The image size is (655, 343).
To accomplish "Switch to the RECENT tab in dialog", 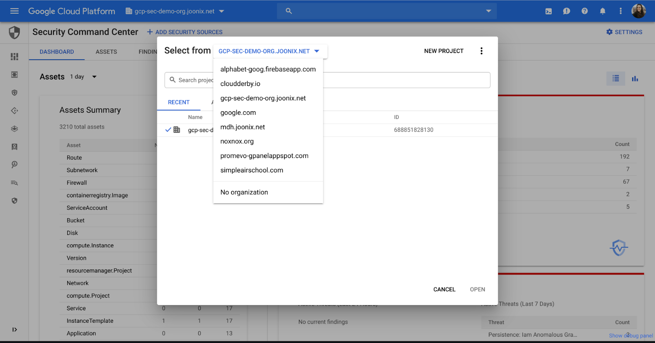I will pos(179,102).
